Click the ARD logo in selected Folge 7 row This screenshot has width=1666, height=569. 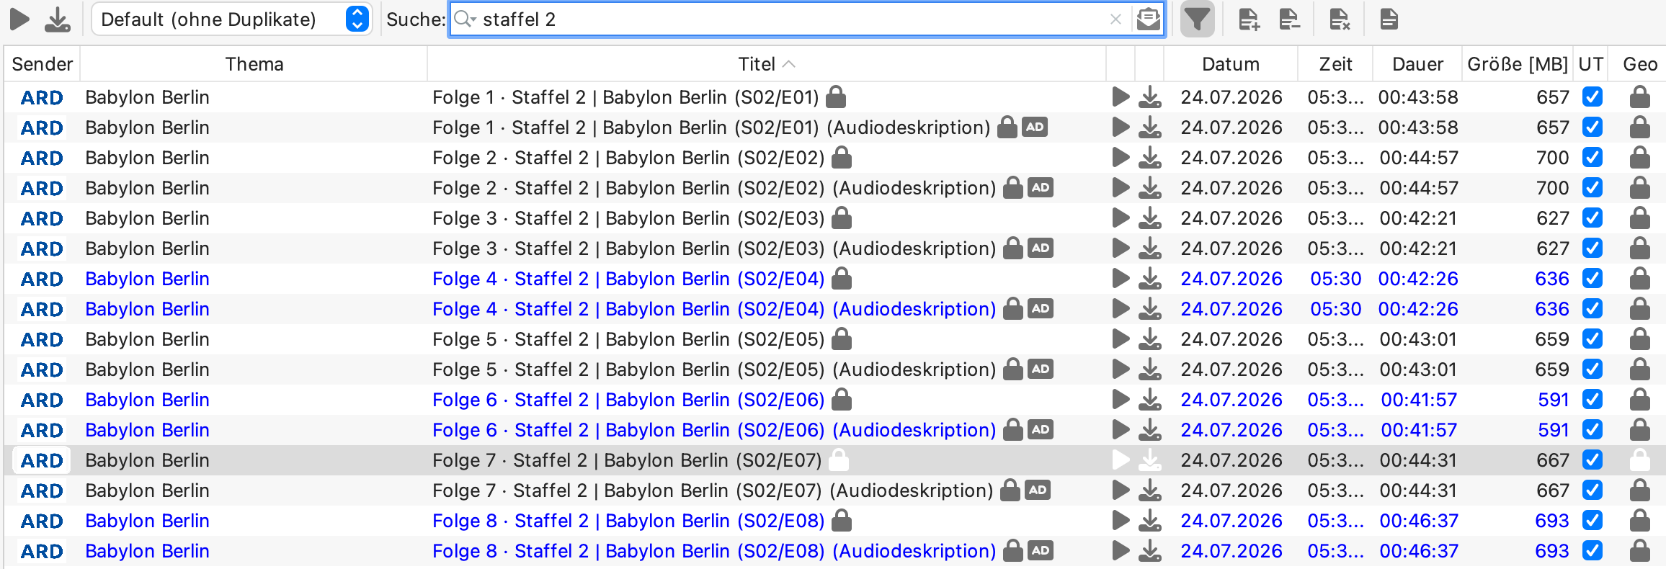42,460
